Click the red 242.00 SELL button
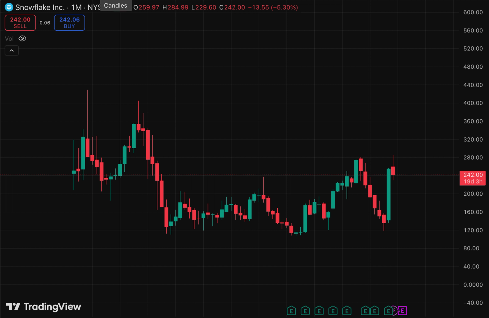This screenshot has width=489, height=318. coord(20,23)
